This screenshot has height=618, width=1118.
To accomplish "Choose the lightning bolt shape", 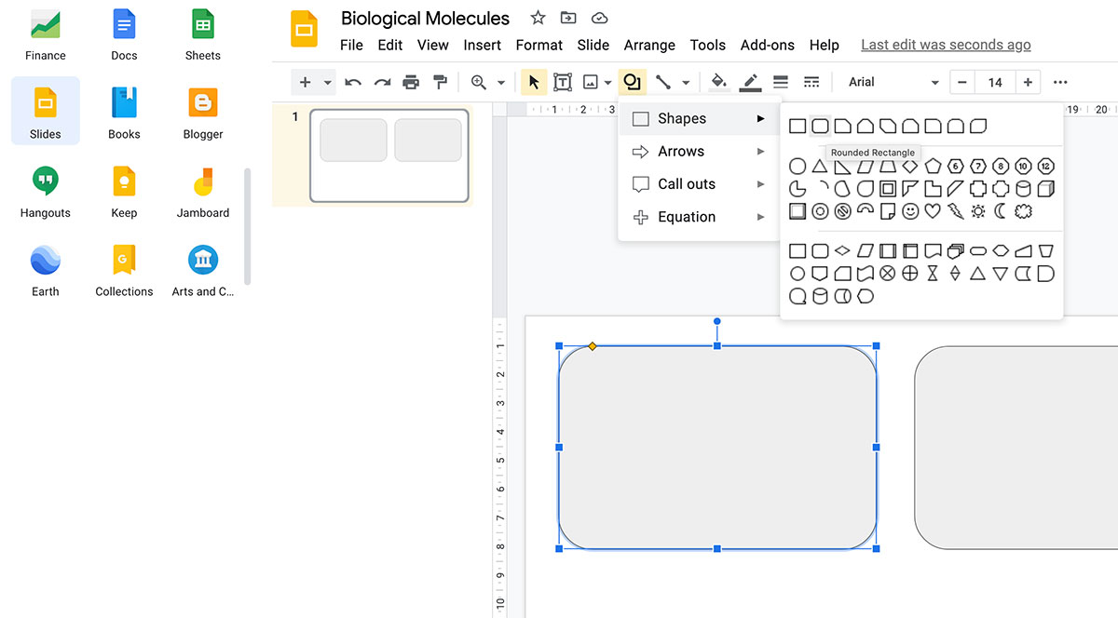I will click(956, 211).
